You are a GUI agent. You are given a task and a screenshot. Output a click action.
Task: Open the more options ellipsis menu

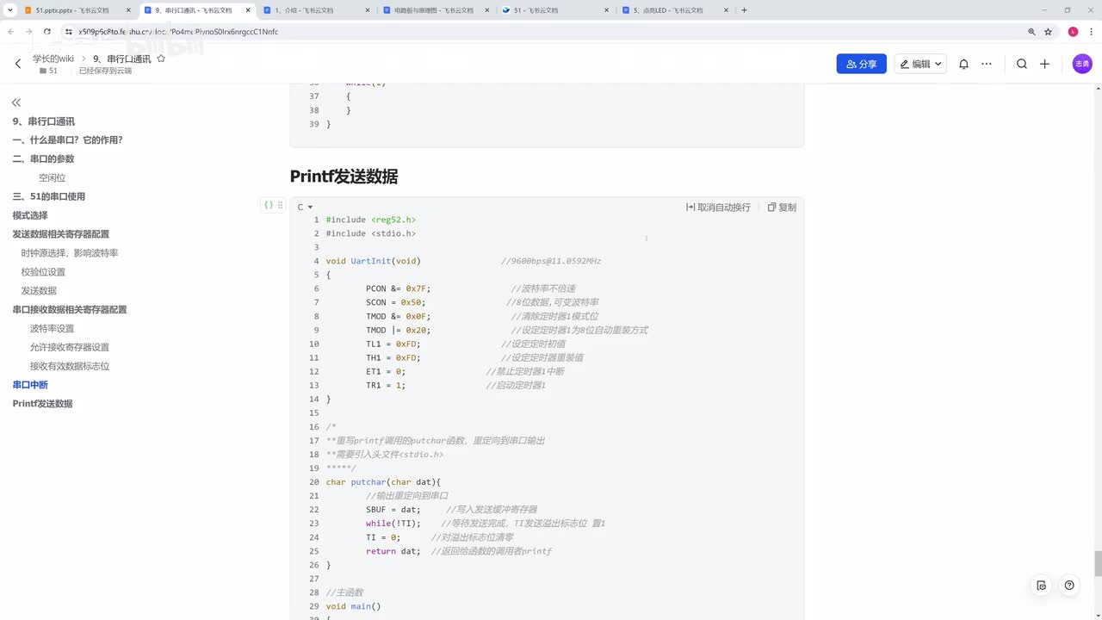(x=987, y=64)
